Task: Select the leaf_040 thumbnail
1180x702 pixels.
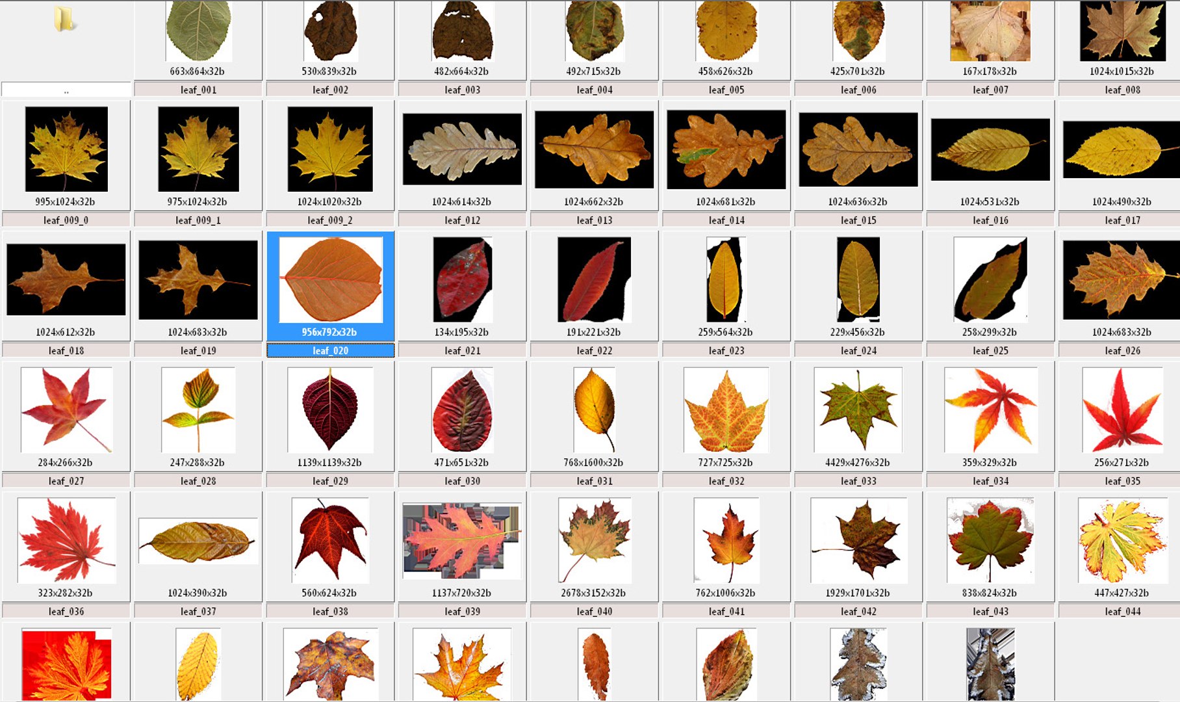Action: click(594, 540)
